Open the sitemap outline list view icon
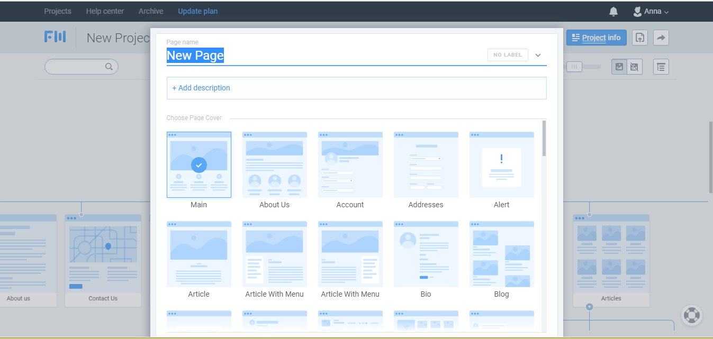 point(661,67)
